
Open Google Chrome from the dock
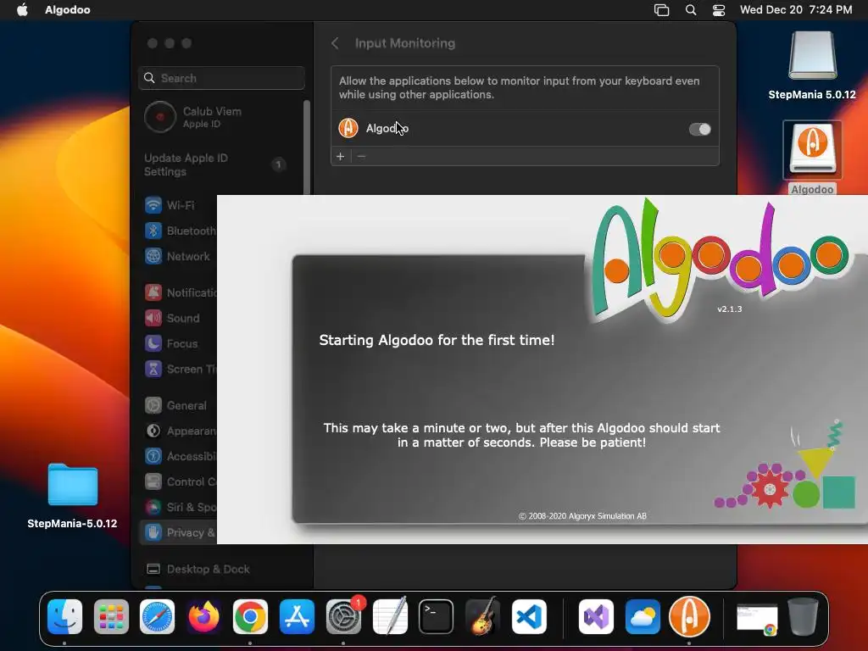[250, 616]
